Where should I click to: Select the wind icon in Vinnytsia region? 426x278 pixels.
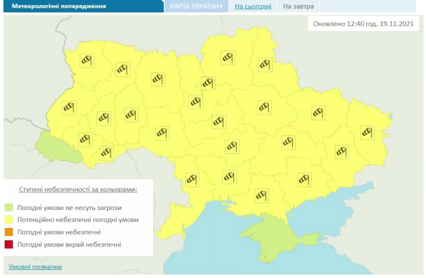161,132
